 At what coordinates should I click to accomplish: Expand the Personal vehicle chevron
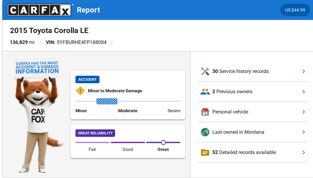tap(303, 112)
